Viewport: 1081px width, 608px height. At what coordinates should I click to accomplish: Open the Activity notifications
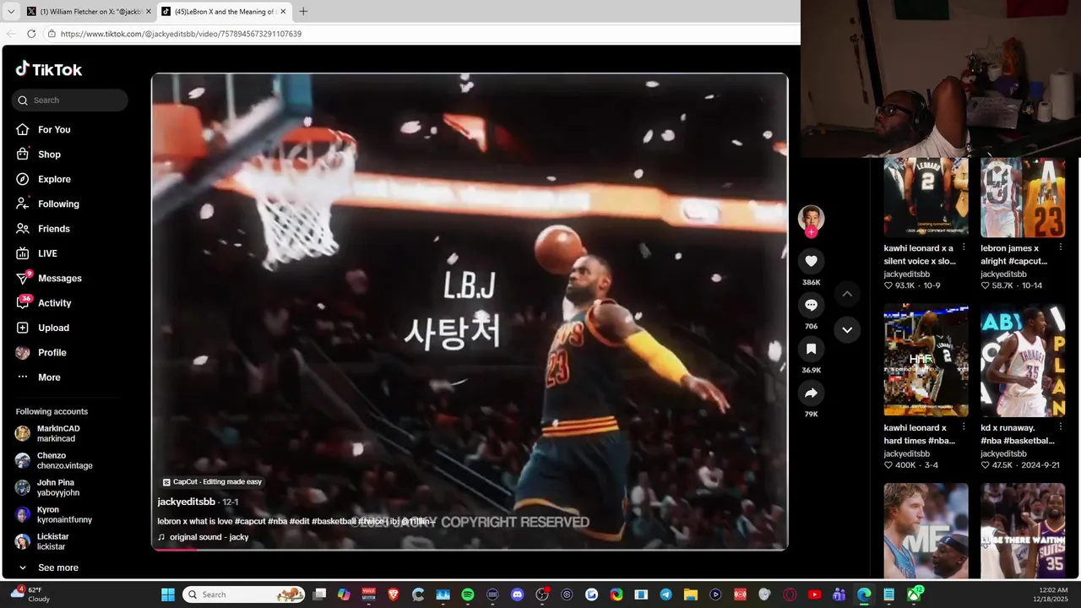pyautogui.click(x=54, y=303)
